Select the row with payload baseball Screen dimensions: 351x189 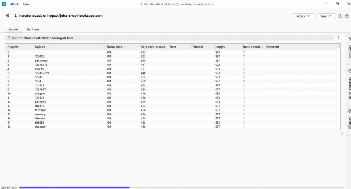[x=171, y=102]
